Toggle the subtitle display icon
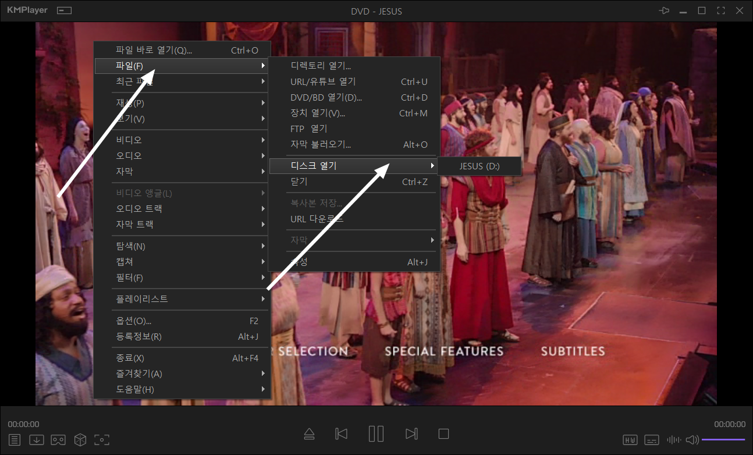 pos(652,440)
